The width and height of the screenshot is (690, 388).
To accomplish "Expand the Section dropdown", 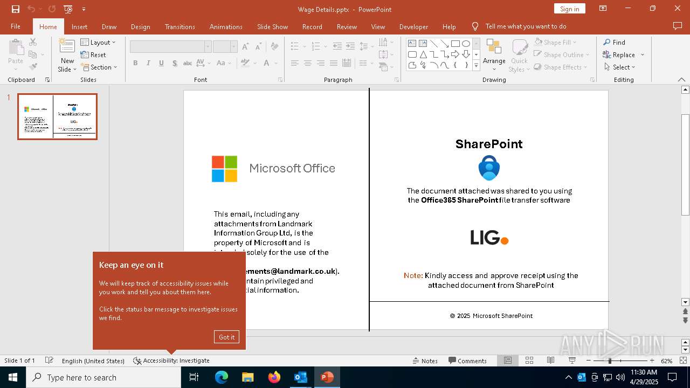I will 99,67.
